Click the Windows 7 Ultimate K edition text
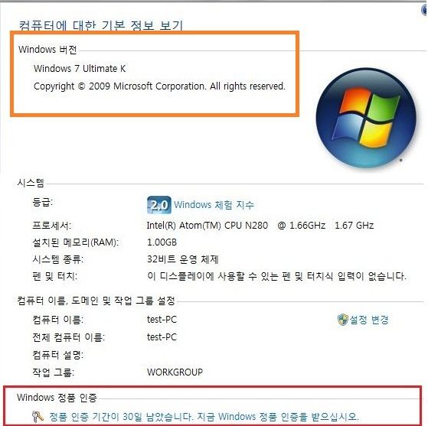Viewport: 428px width, 426px height. pyautogui.click(x=80, y=68)
